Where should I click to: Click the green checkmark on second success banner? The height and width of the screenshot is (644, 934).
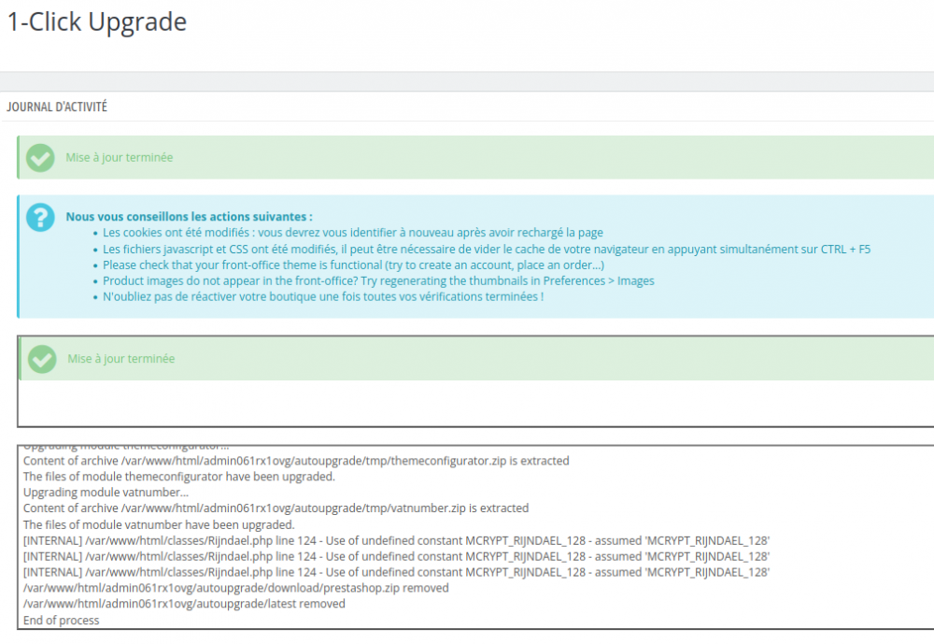click(39, 358)
